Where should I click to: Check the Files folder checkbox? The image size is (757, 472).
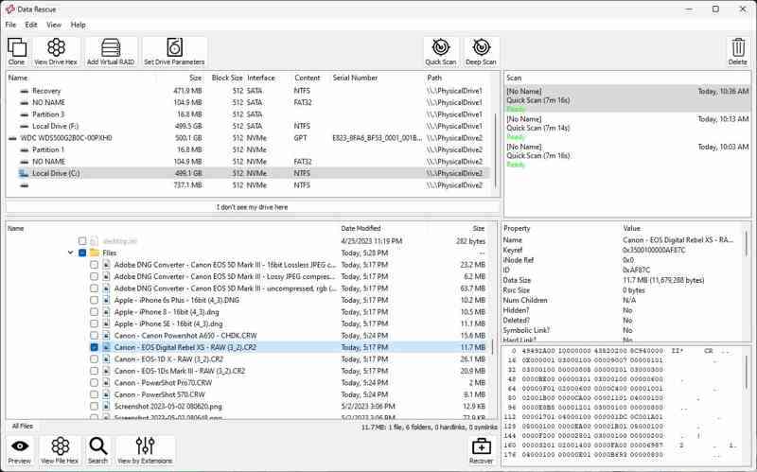82,253
